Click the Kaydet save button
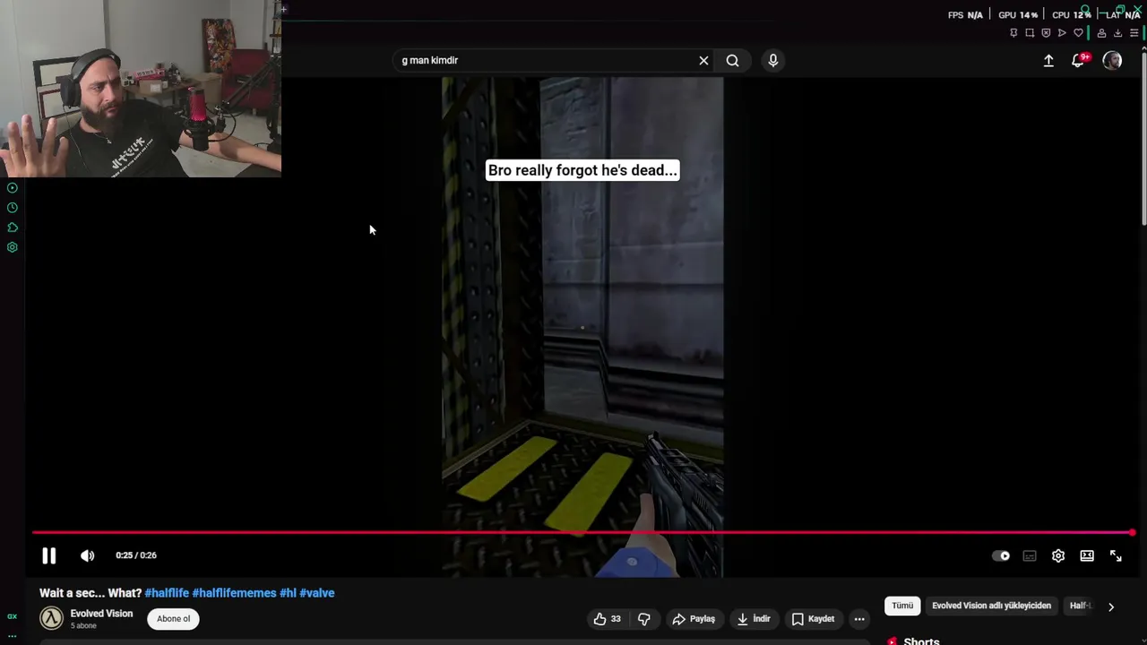 813,619
